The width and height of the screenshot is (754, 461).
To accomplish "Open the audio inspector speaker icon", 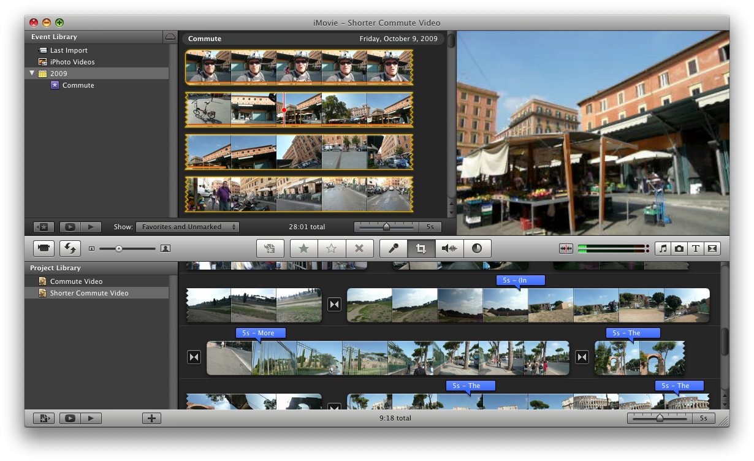I will [449, 248].
